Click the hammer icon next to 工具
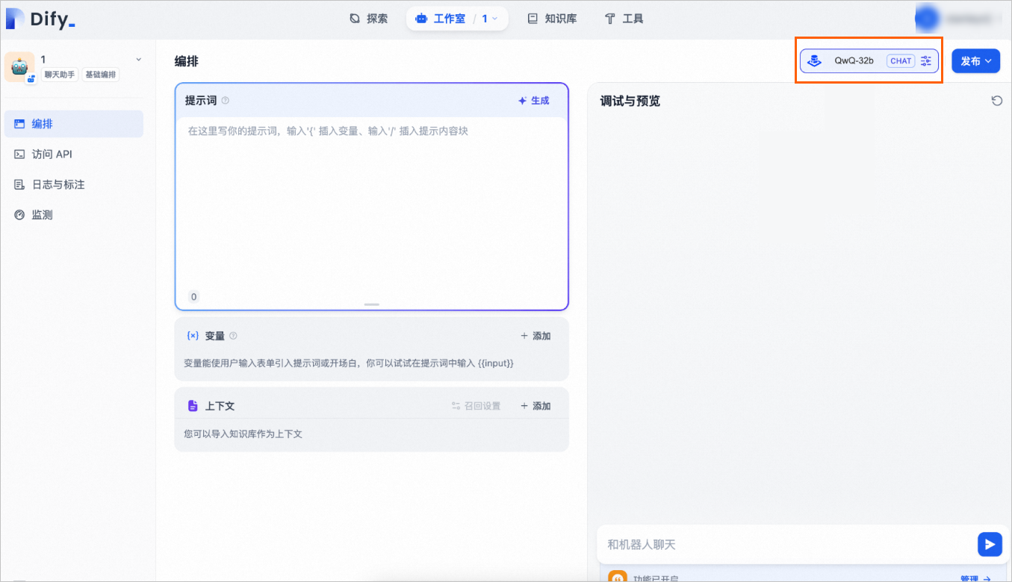Viewport: 1012px width, 582px height. [609, 18]
